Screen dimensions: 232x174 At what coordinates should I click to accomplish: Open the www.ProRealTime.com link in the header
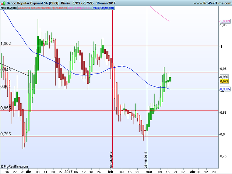pyautogui.click(x=212, y=3)
